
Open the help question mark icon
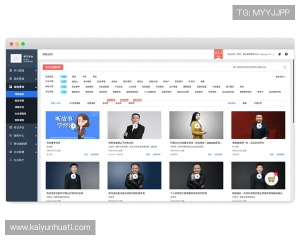(286, 54)
